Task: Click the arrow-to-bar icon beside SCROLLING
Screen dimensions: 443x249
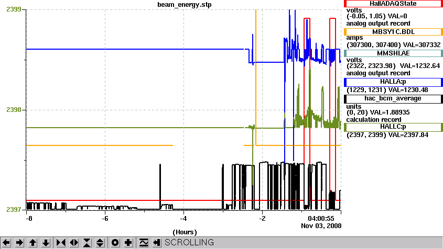Action: [157, 243]
